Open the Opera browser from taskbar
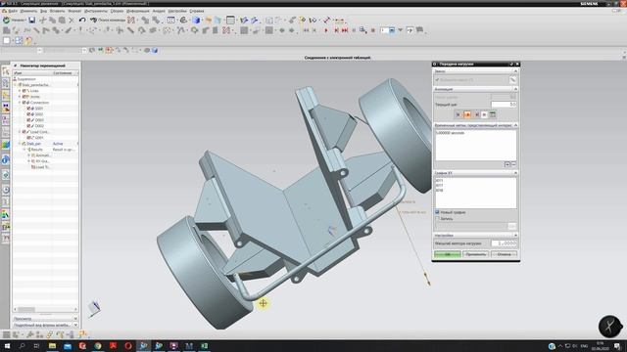This screenshot has width=627, height=352. pyautogui.click(x=128, y=345)
